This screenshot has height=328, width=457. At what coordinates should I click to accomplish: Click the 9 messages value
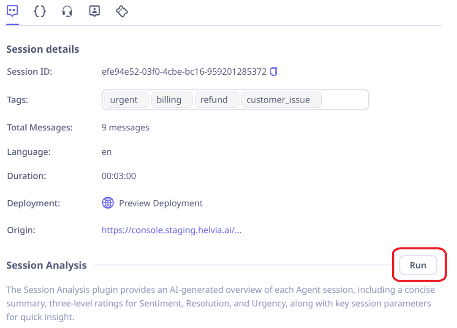point(125,127)
